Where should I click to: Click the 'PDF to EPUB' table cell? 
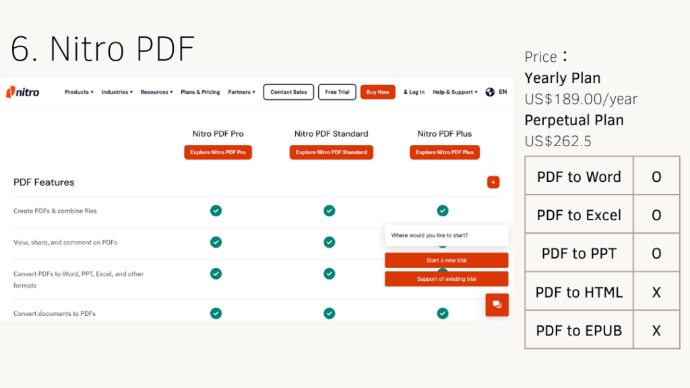click(x=579, y=330)
